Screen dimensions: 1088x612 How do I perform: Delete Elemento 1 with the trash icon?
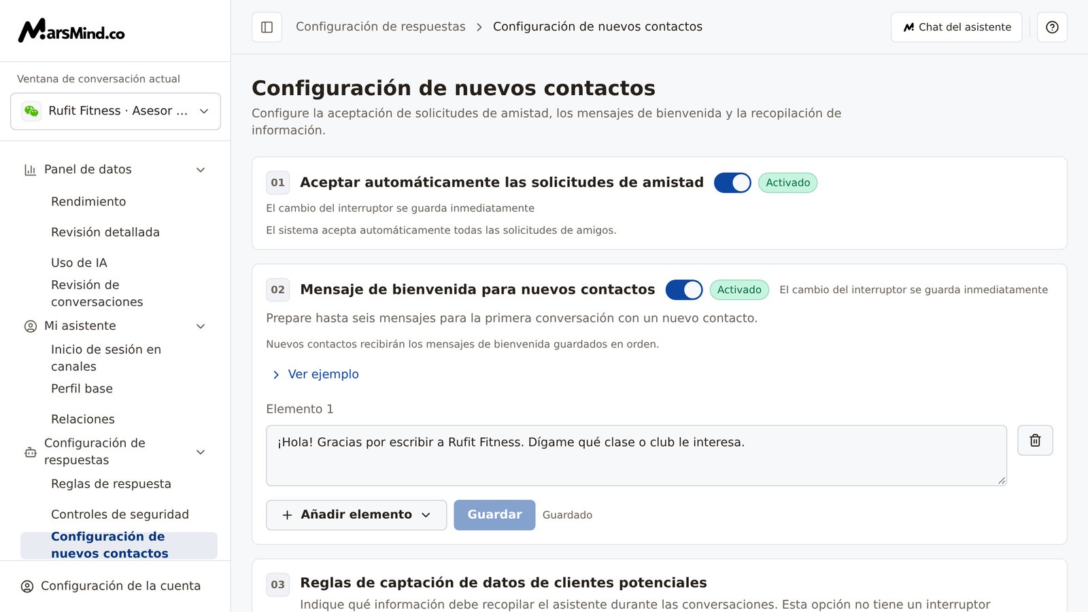[1035, 441]
